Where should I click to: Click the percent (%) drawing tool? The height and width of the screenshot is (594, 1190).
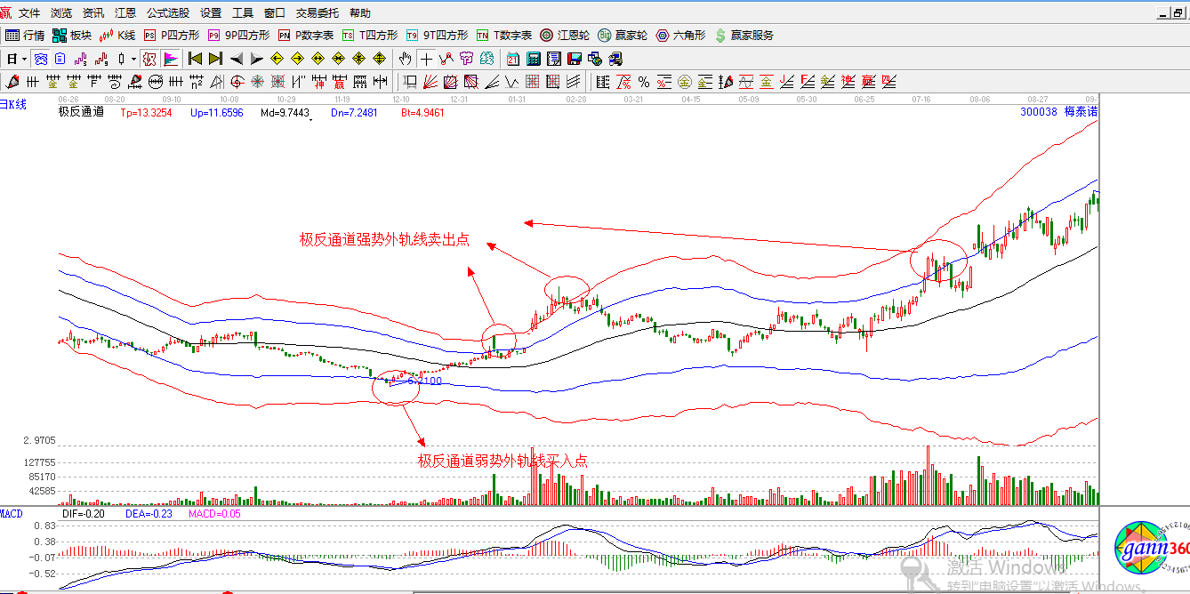(643, 83)
